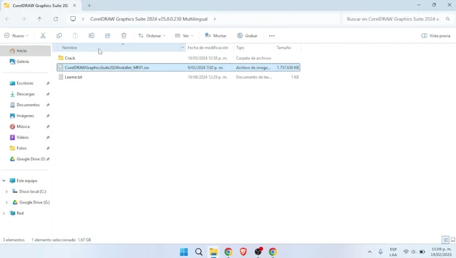Click the Cut scissors icon
The width and height of the screenshot is (456, 258).
[43, 36]
